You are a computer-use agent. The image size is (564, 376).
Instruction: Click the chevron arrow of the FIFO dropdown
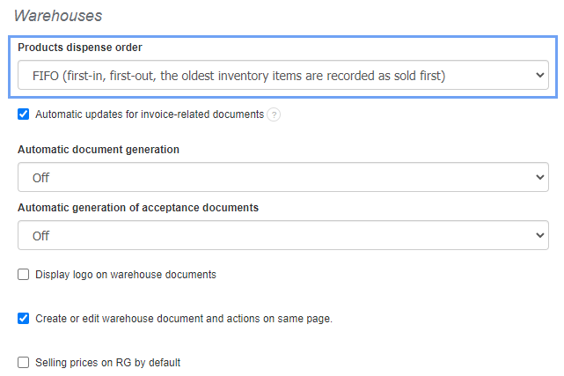pyautogui.click(x=540, y=76)
